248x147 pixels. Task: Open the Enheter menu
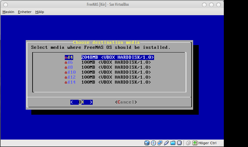coord(25,12)
